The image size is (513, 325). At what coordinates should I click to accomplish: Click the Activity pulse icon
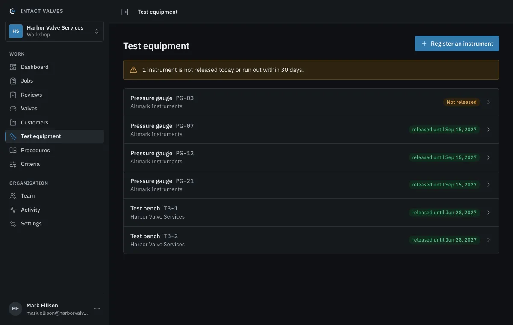click(x=13, y=210)
